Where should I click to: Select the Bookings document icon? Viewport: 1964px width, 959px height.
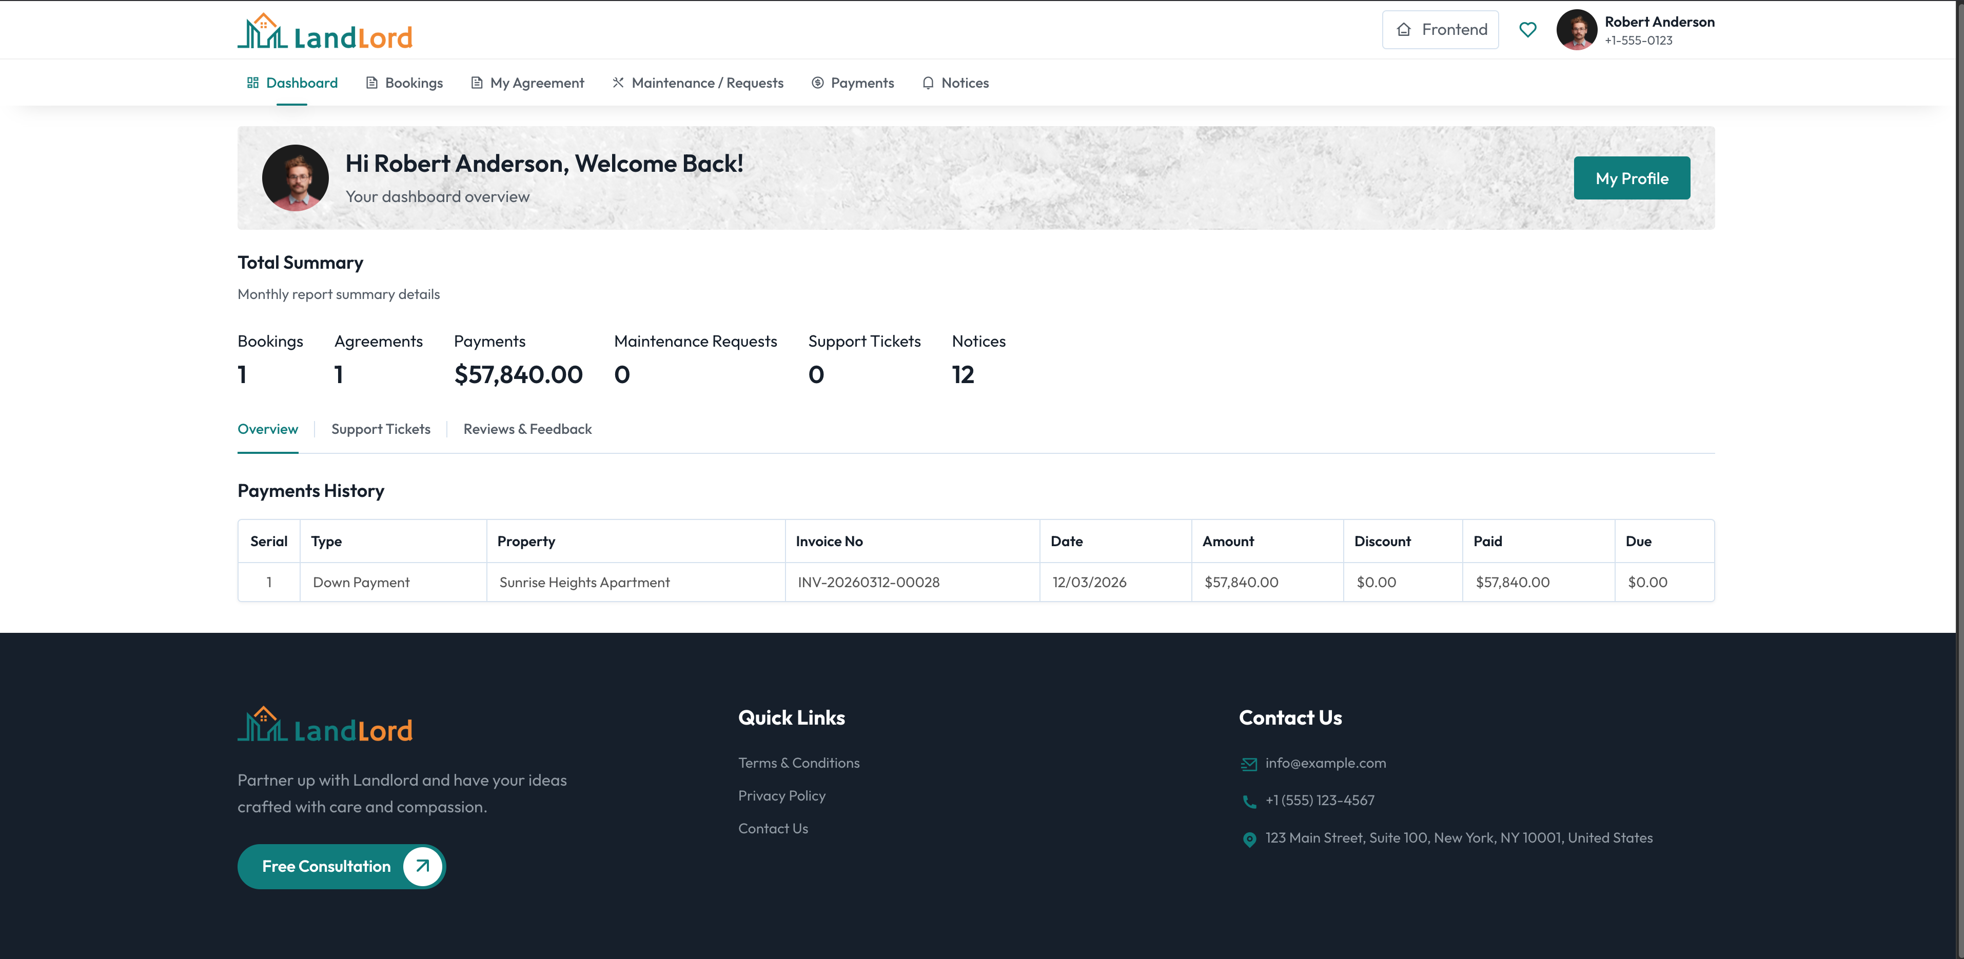[371, 83]
